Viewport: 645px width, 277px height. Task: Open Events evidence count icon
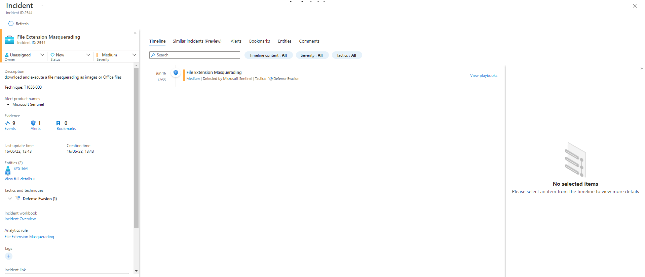click(x=7, y=123)
